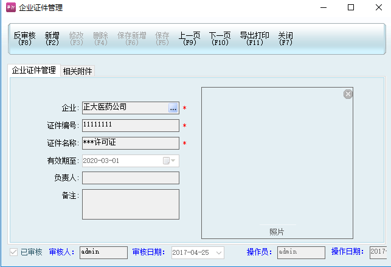Click into the 备注 remarks box
This screenshot has width=391, height=267.
tap(130, 204)
